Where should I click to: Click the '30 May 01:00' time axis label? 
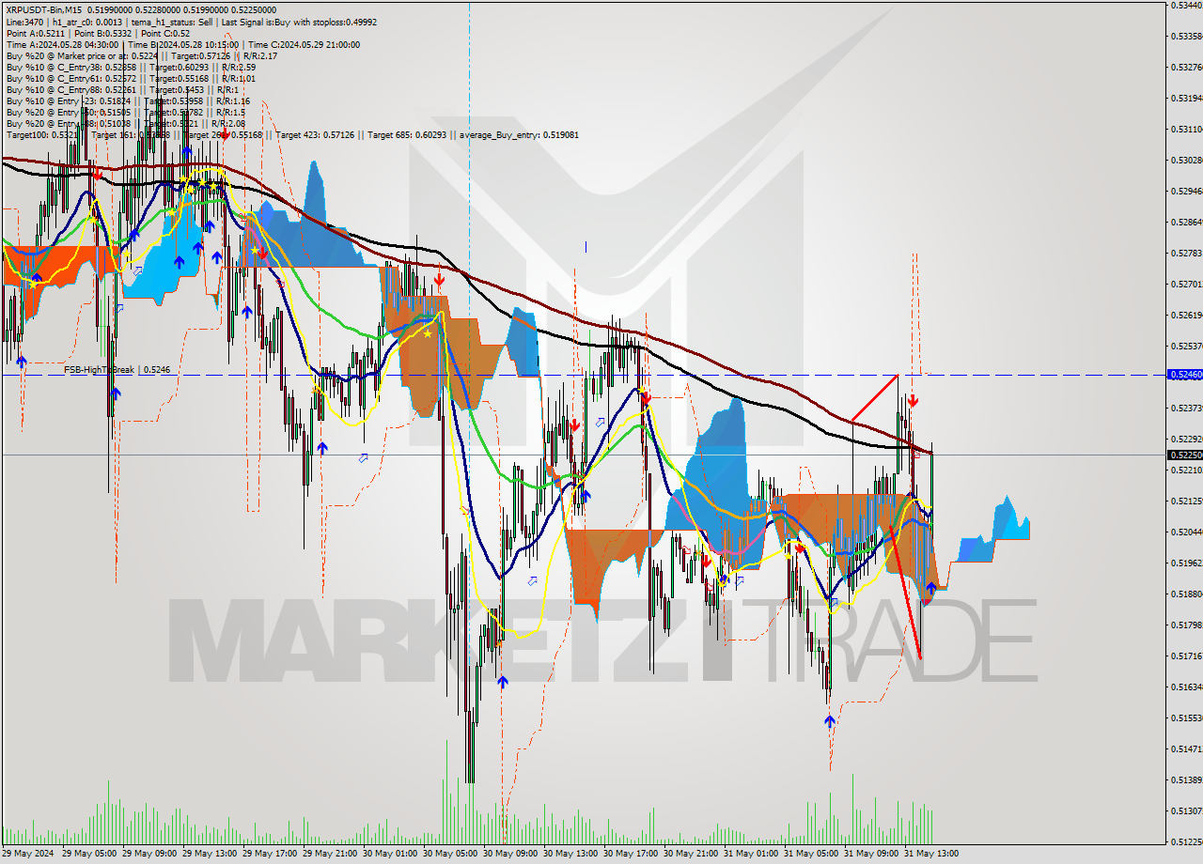pyautogui.click(x=389, y=854)
